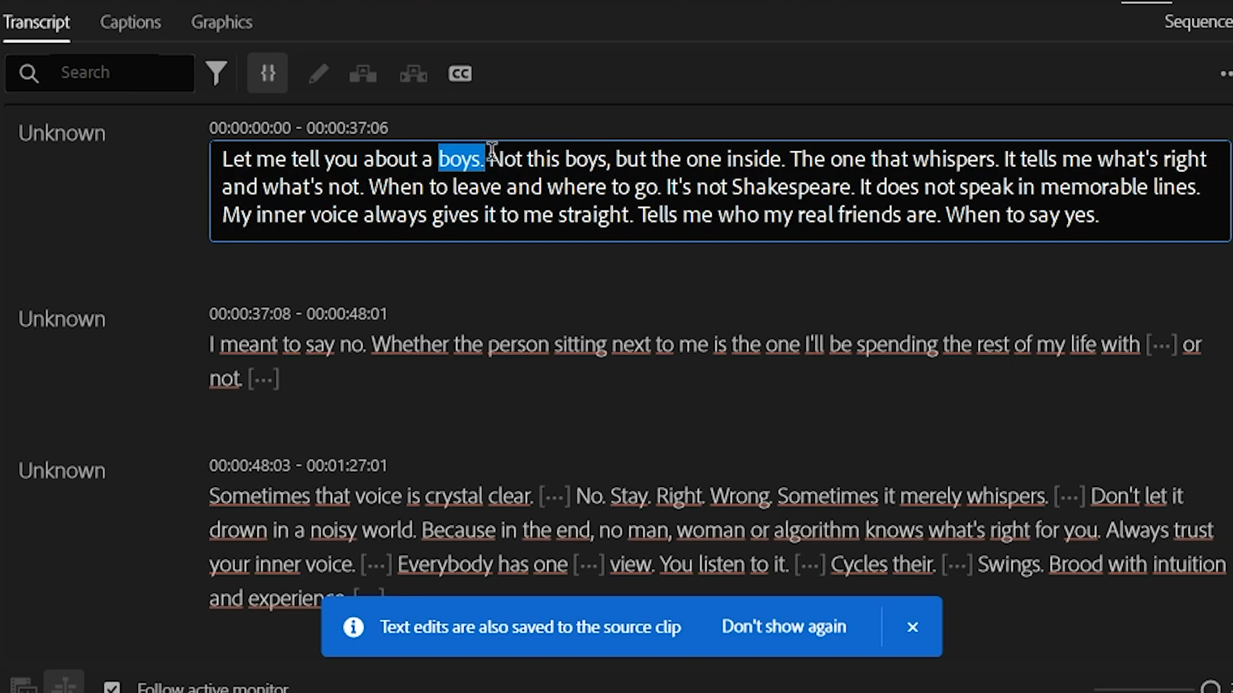This screenshot has width=1233, height=693.
Task: Open the panel three-dots options menu
Action: tap(1225, 74)
